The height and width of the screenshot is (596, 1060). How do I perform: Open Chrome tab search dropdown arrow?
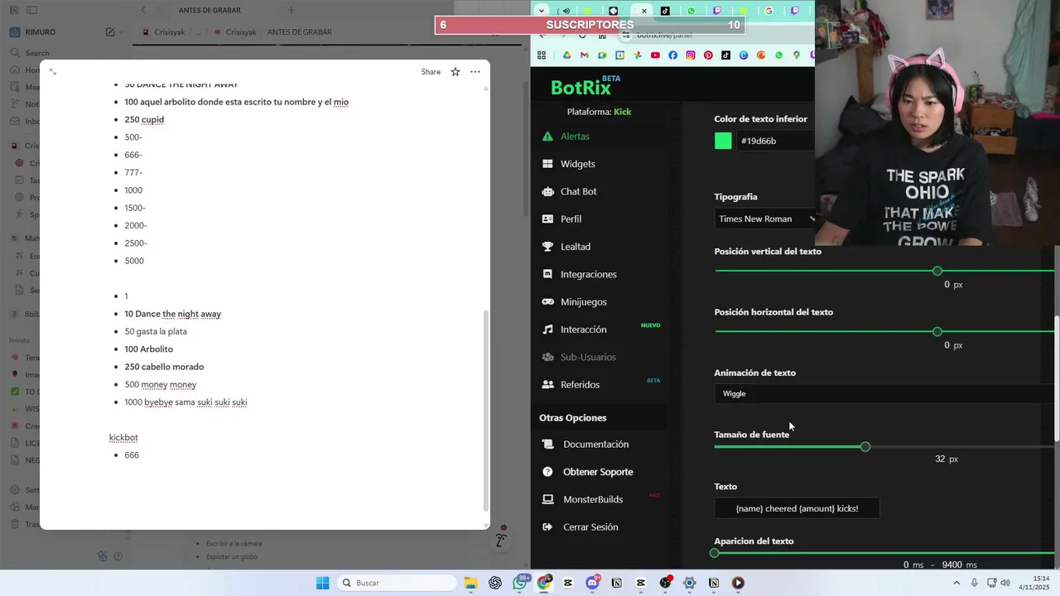(541, 11)
